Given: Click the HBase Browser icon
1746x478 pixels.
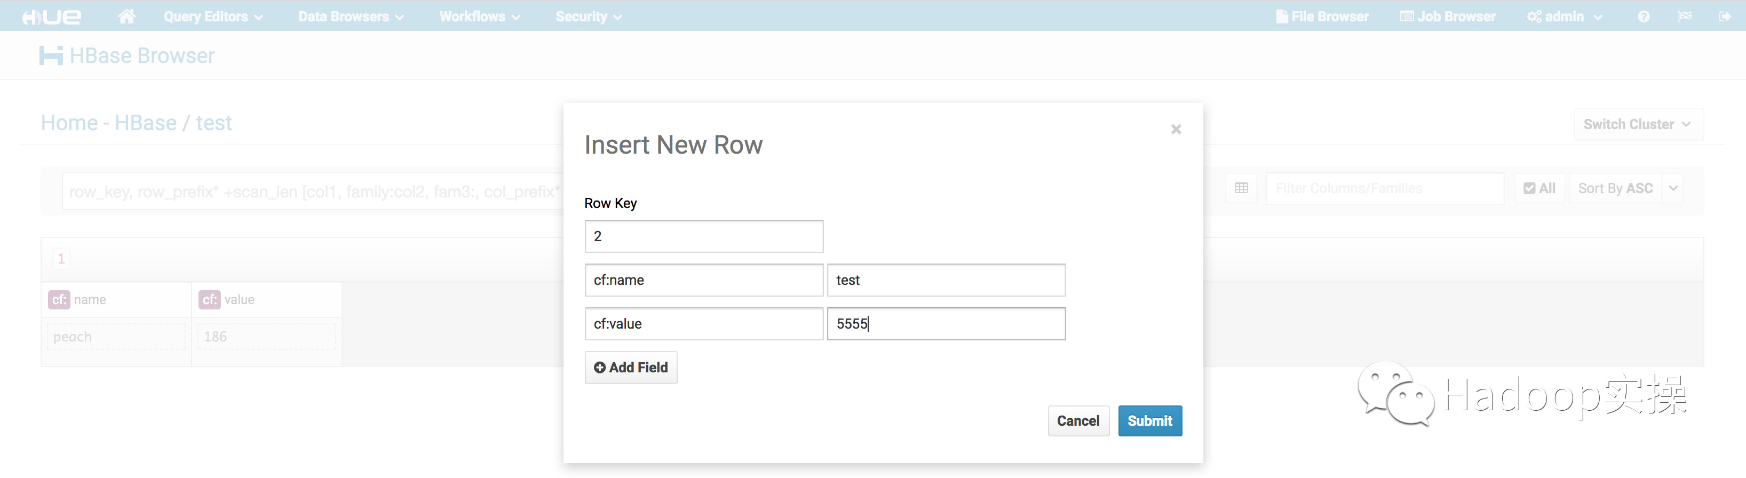Looking at the screenshot, I should click(x=51, y=55).
